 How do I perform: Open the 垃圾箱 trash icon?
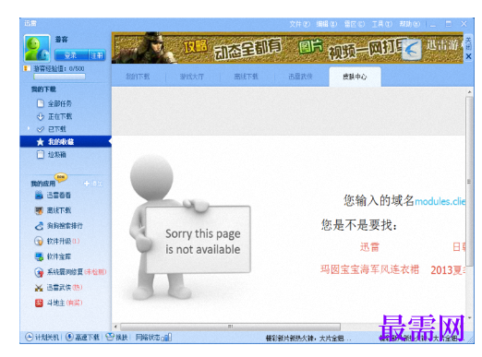click(x=41, y=154)
